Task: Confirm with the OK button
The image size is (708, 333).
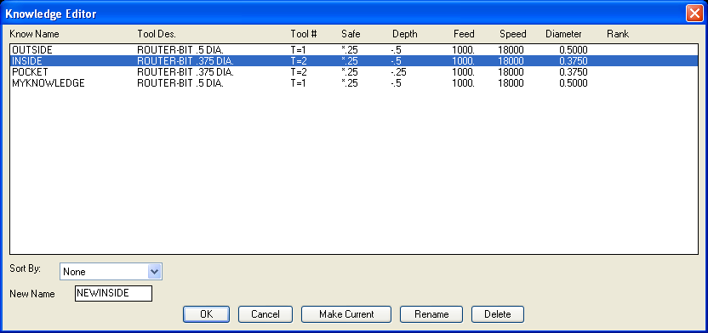Action: [206, 314]
